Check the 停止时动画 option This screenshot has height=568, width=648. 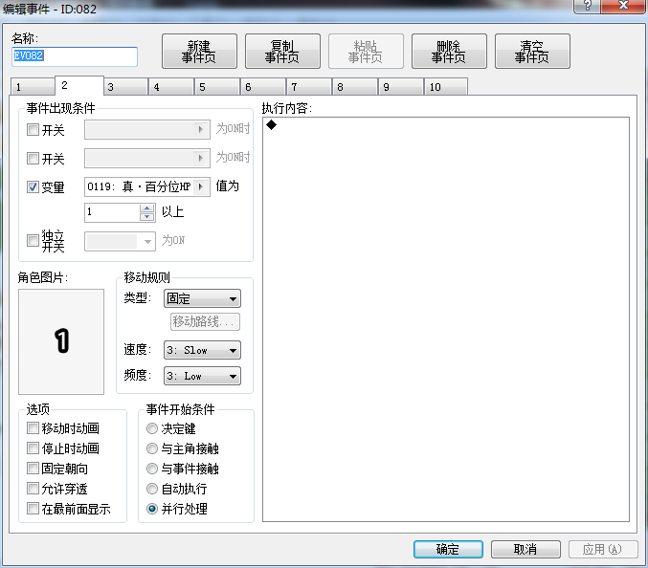pos(33,448)
